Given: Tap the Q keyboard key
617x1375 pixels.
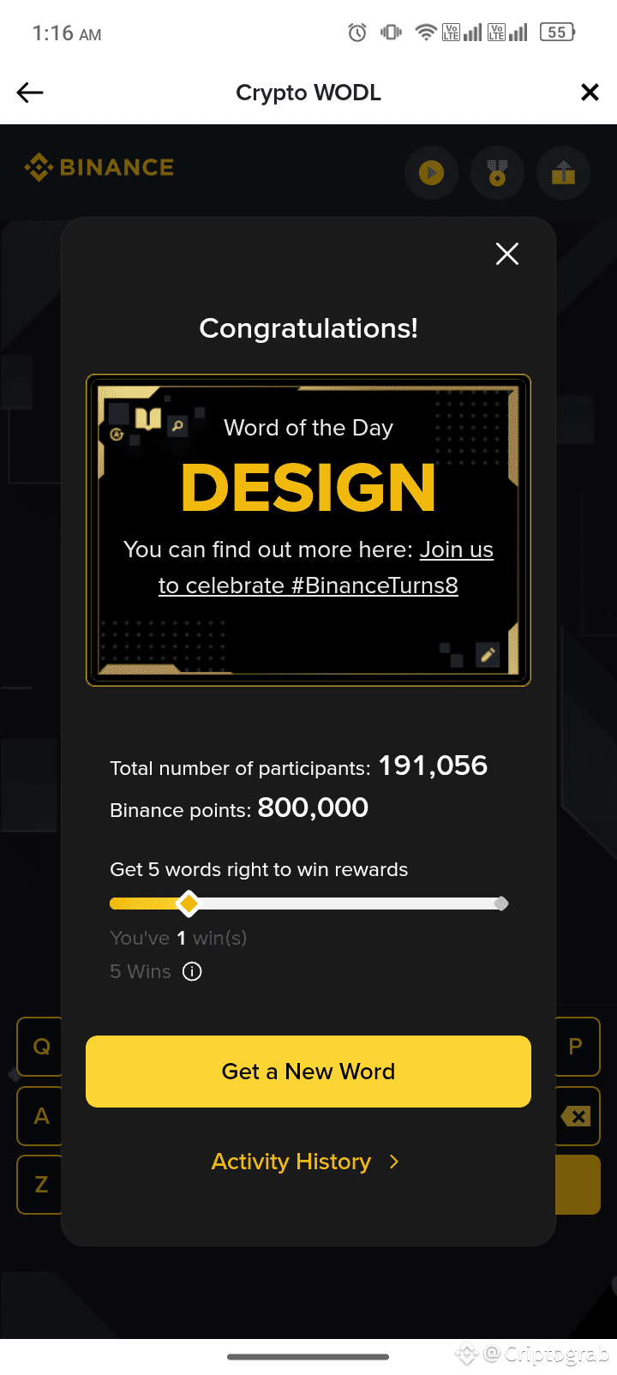Looking at the screenshot, I should coord(40,1047).
